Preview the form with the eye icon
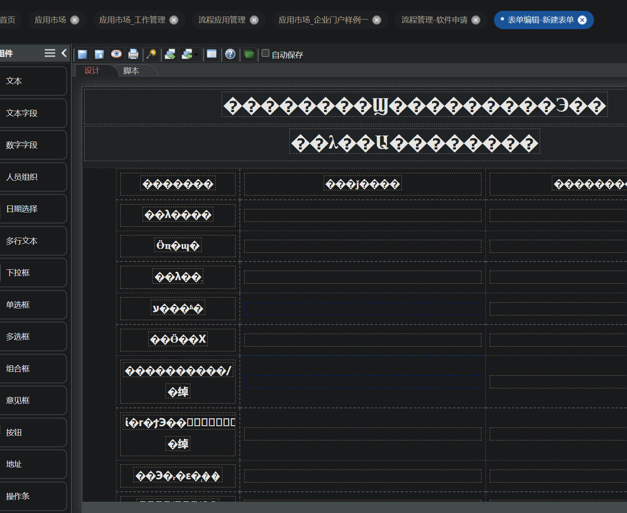 pos(116,54)
